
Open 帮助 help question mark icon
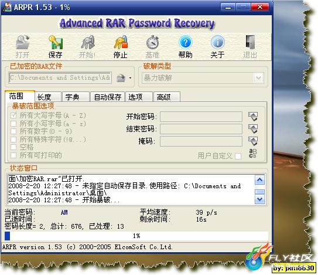click(185, 42)
